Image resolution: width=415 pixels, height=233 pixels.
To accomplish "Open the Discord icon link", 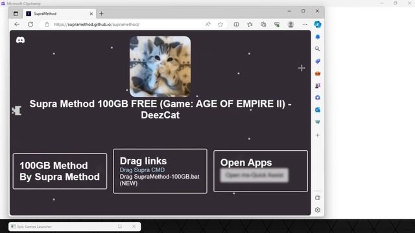I will 20,40.
